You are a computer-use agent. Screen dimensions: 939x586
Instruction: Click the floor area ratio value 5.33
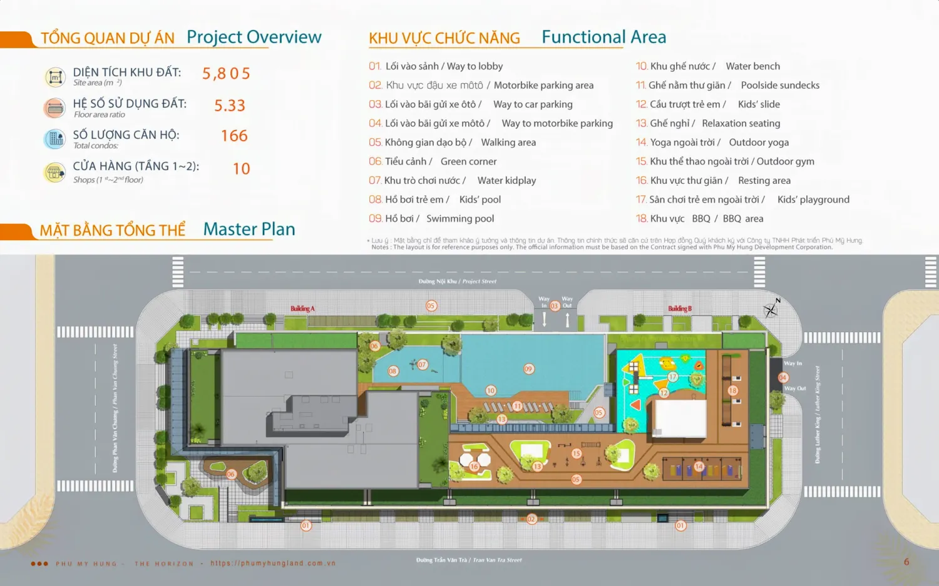tap(230, 106)
